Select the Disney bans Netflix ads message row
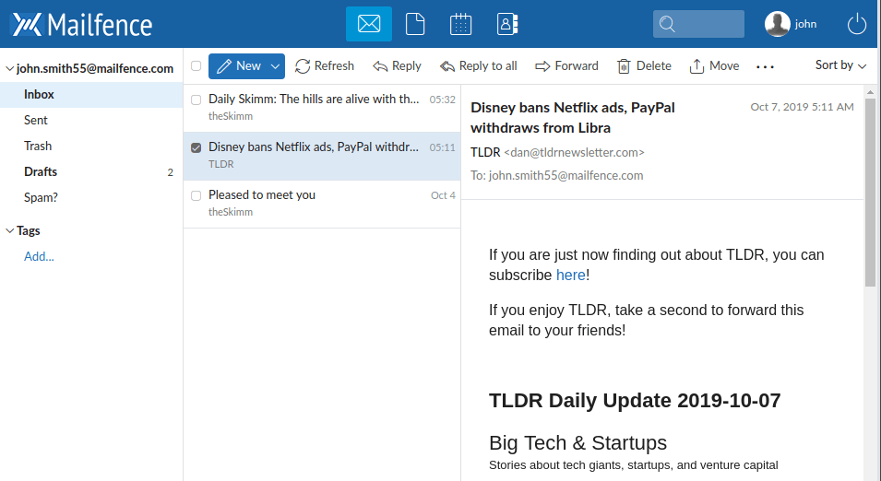This screenshot has width=881, height=481. tap(322, 156)
